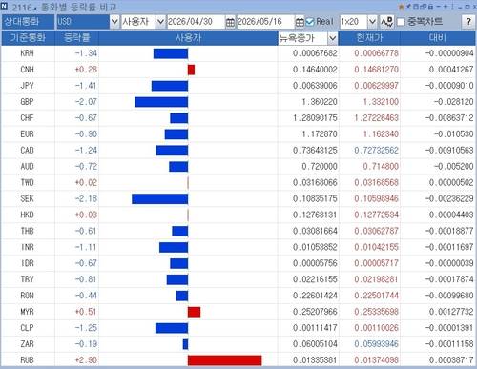Click MYR change value 0.00127732
Image resolution: width=477 pixels, height=369 pixels.
pyautogui.click(x=451, y=312)
